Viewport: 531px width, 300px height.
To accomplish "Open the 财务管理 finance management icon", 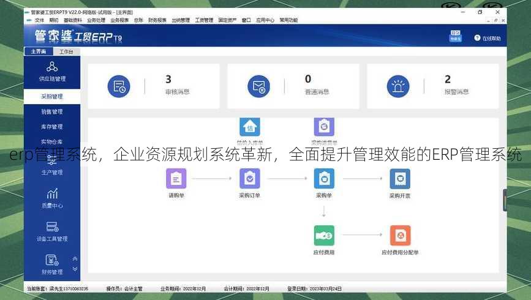I will click(x=52, y=260).
